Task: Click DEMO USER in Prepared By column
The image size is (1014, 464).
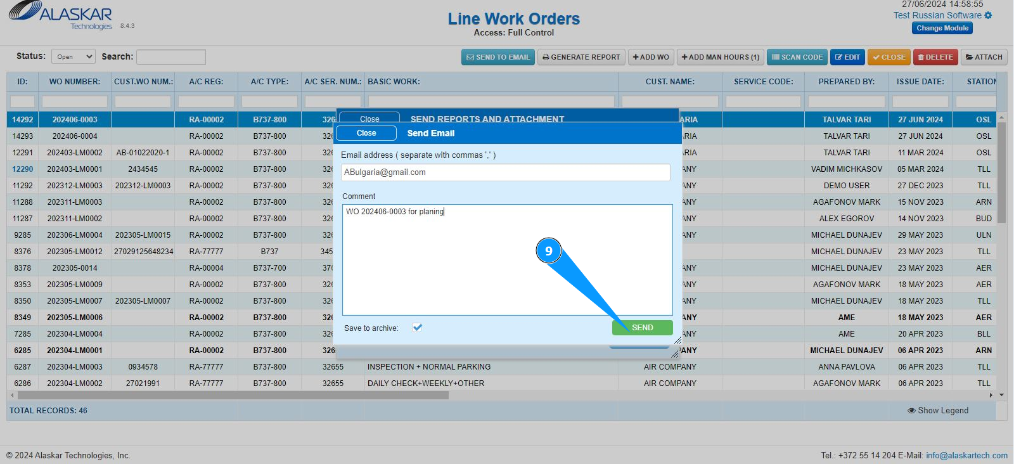Action: 847,186
